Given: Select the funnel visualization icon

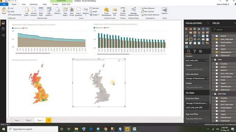Looking at the screenshot, I should pyautogui.click(x=195, y=40).
